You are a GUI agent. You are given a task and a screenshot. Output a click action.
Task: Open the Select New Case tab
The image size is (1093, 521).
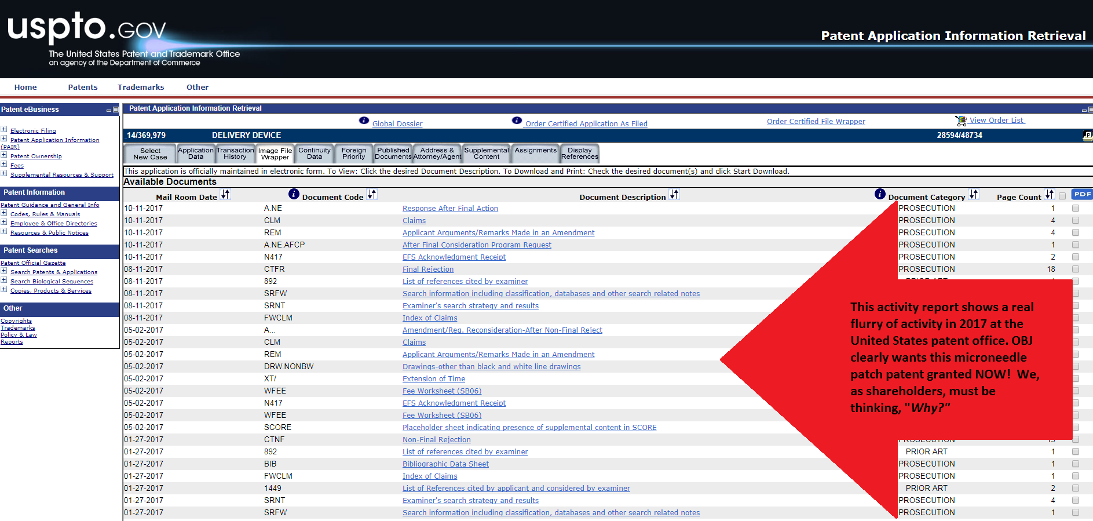tap(150, 154)
